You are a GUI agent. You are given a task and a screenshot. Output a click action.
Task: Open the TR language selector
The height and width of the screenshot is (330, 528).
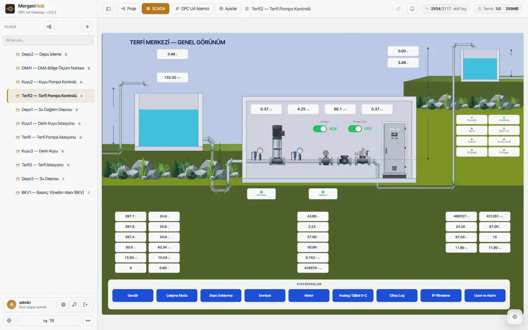tap(49, 321)
